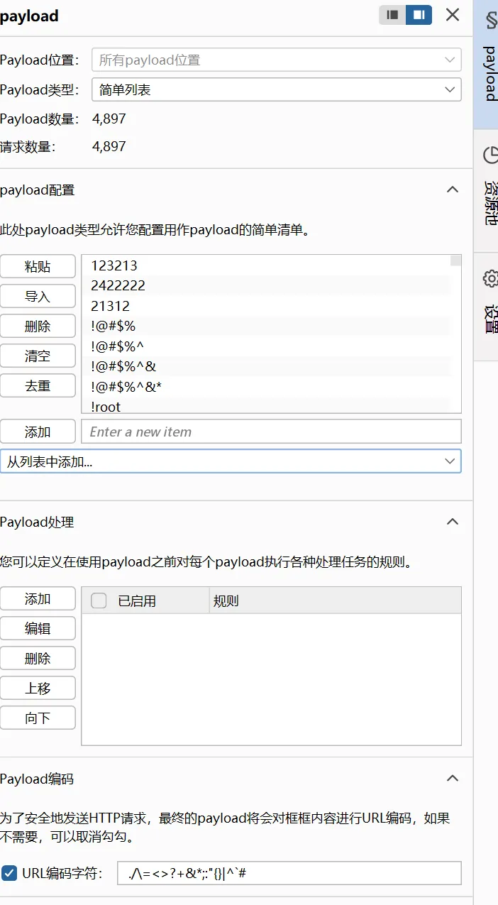Switch to left panel layout icon

(392, 15)
